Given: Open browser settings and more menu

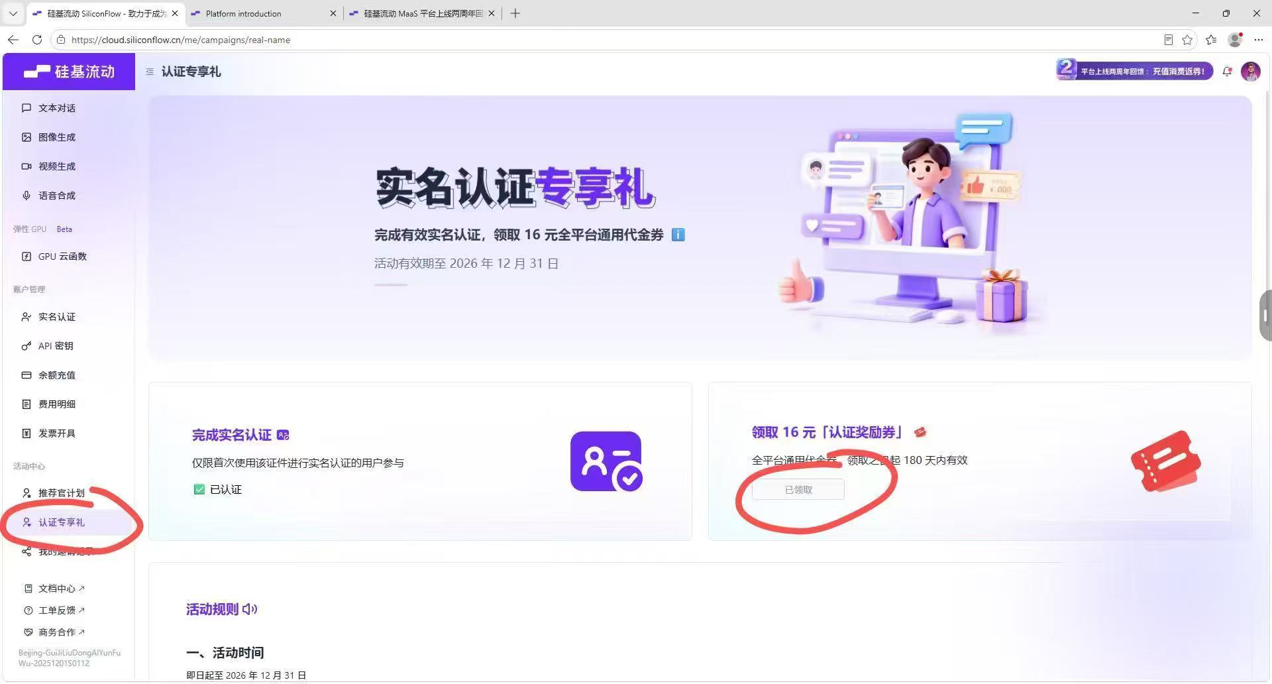Looking at the screenshot, I should tap(1259, 40).
